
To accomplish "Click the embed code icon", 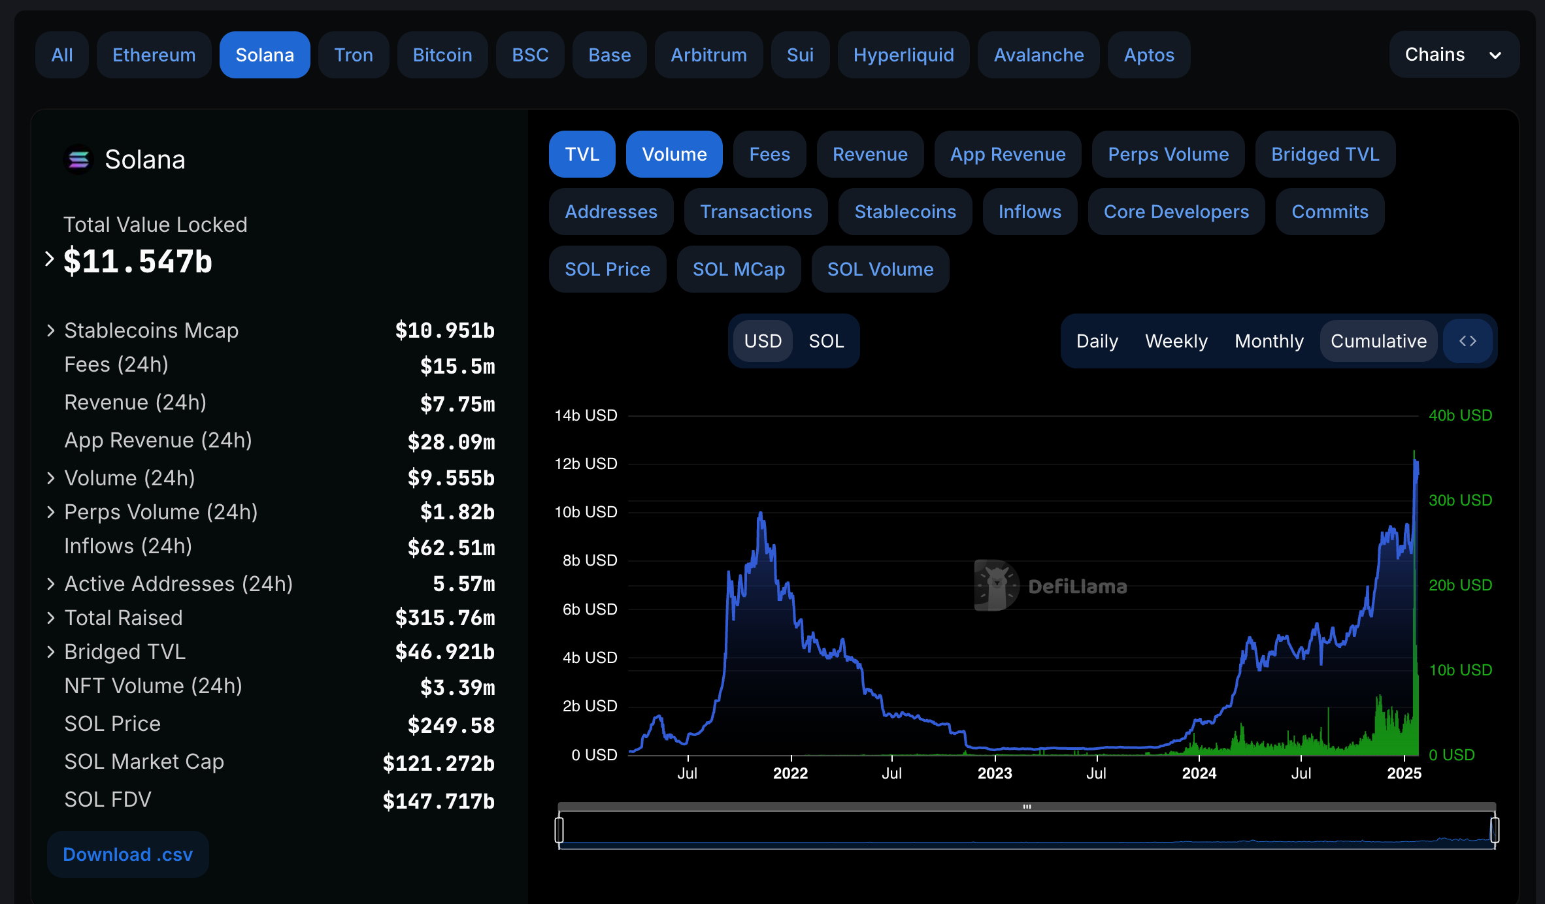I will [1468, 341].
